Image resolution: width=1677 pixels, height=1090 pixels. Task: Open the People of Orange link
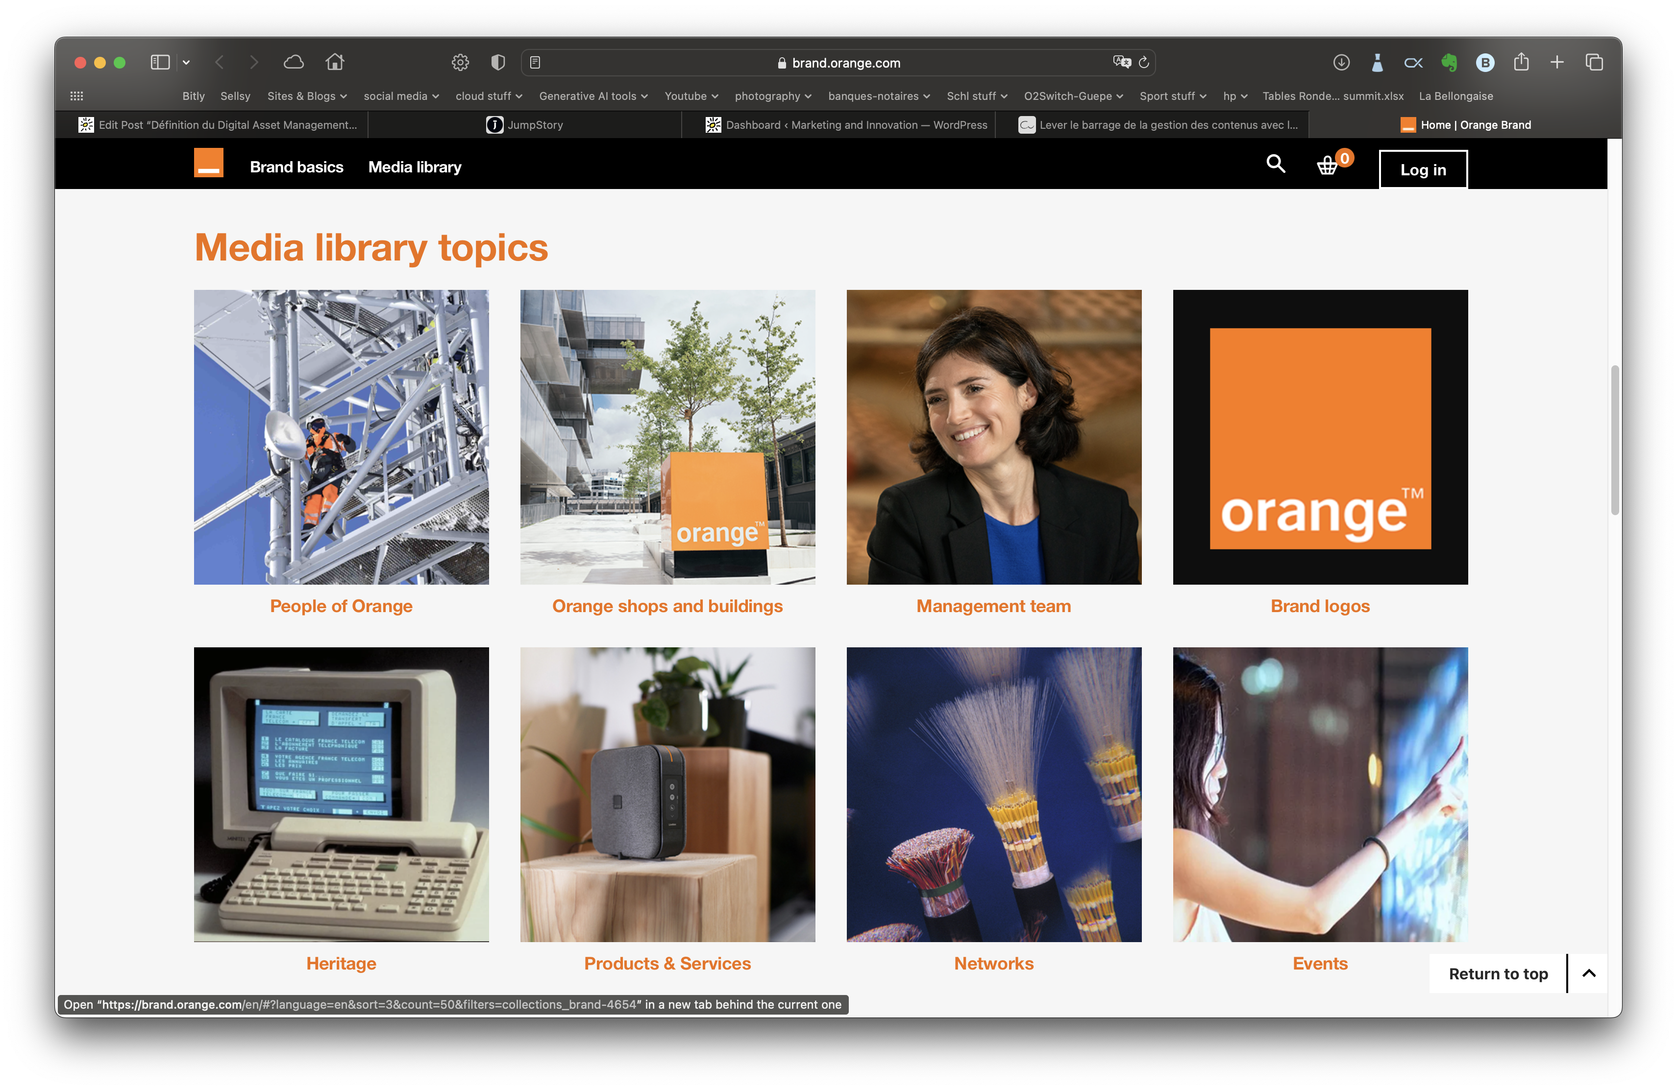pyautogui.click(x=341, y=606)
